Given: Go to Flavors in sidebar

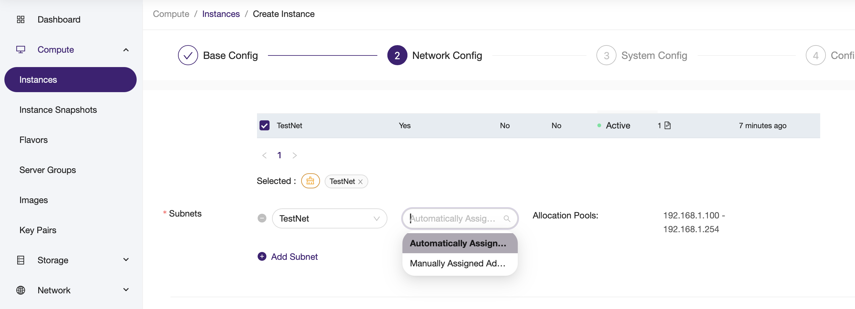Looking at the screenshot, I should click(x=34, y=140).
